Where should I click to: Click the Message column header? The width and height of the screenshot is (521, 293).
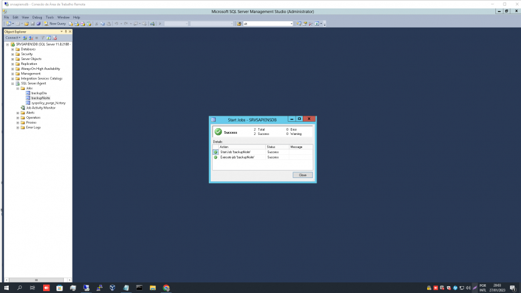coord(301,147)
